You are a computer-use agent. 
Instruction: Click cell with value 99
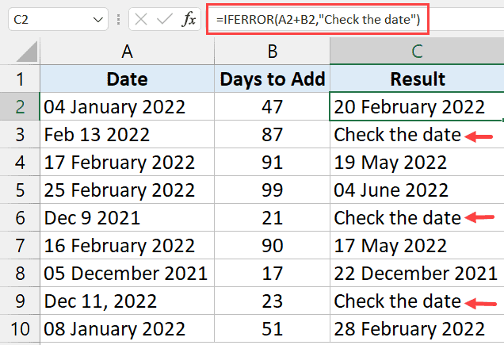272,190
